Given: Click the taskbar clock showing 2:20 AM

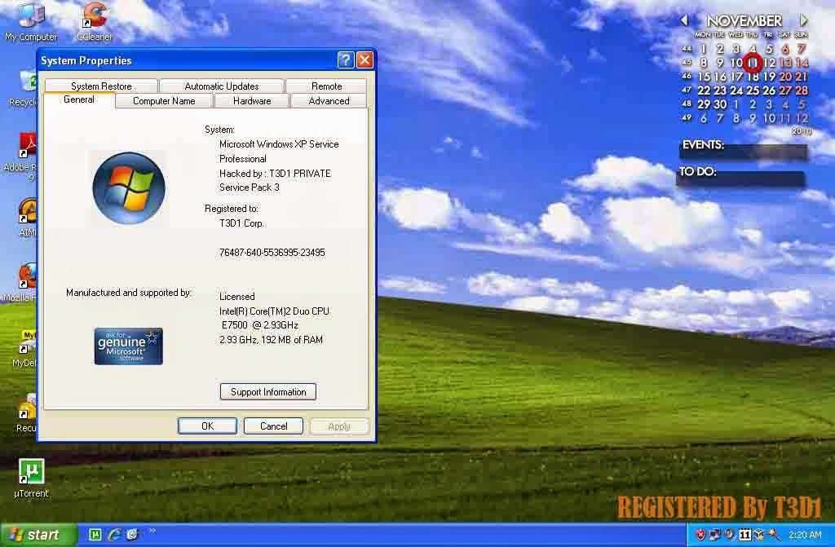Looking at the screenshot, I should [805, 535].
